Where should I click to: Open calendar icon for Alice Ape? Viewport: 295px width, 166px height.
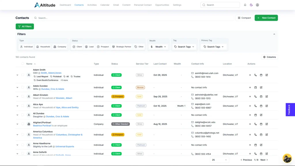[261, 106]
